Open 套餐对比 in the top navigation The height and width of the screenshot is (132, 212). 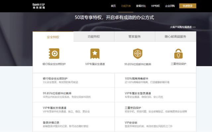[x=141, y=6]
